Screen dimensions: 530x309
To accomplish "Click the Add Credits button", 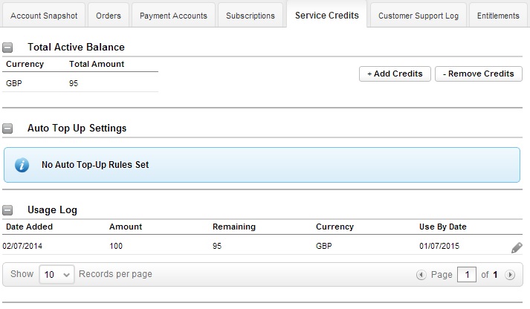I will (x=395, y=74).
